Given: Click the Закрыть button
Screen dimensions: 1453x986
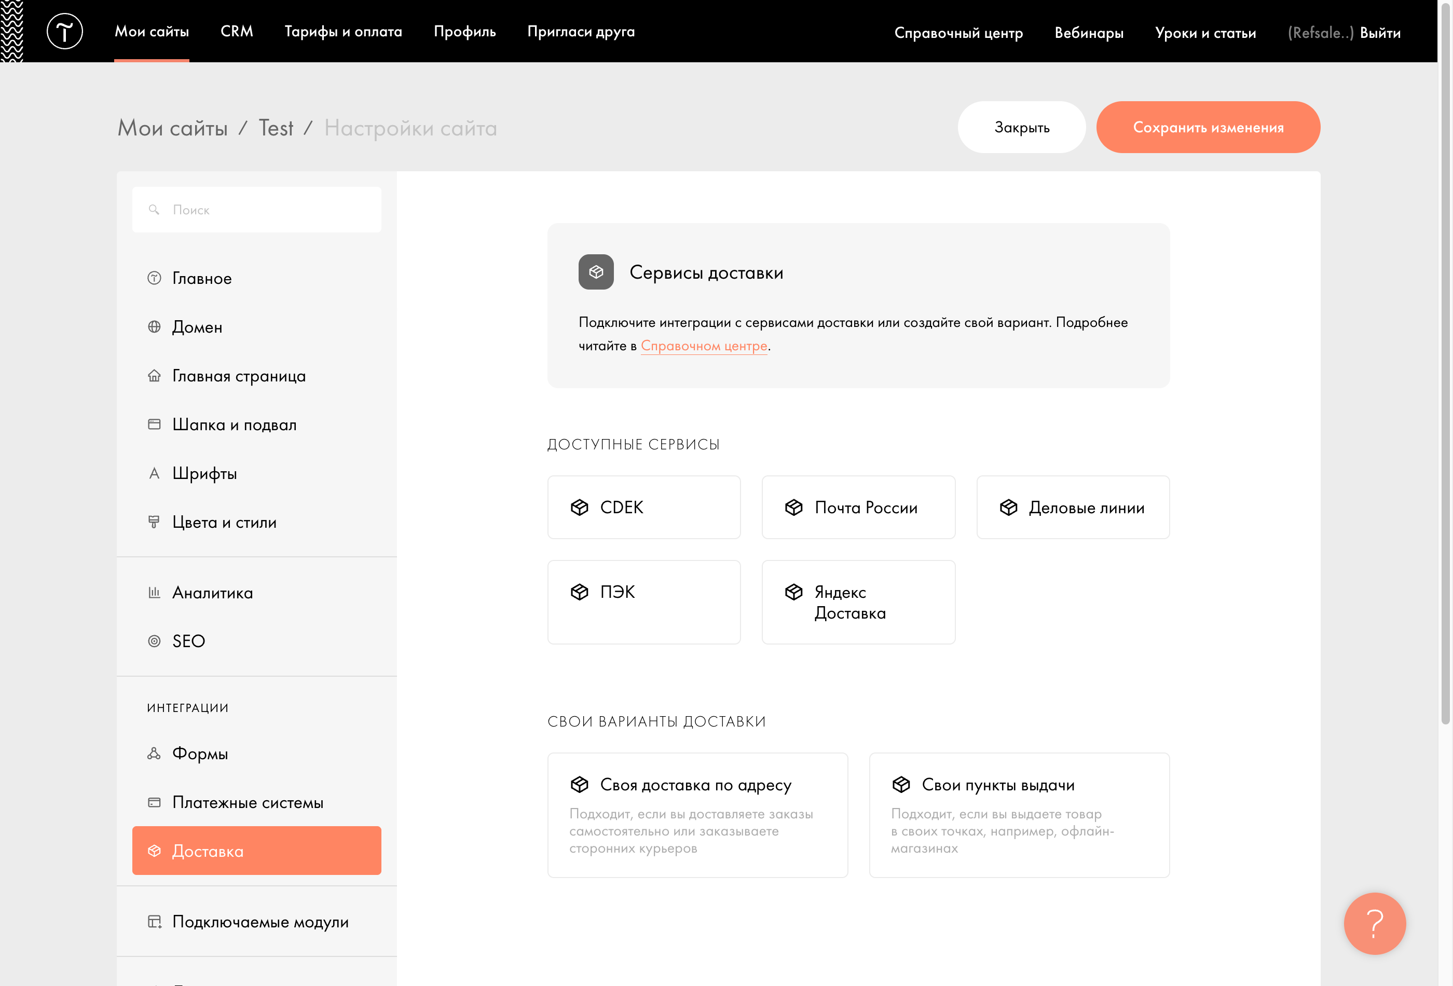Looking at the screenshot, I should (1022, 127).
